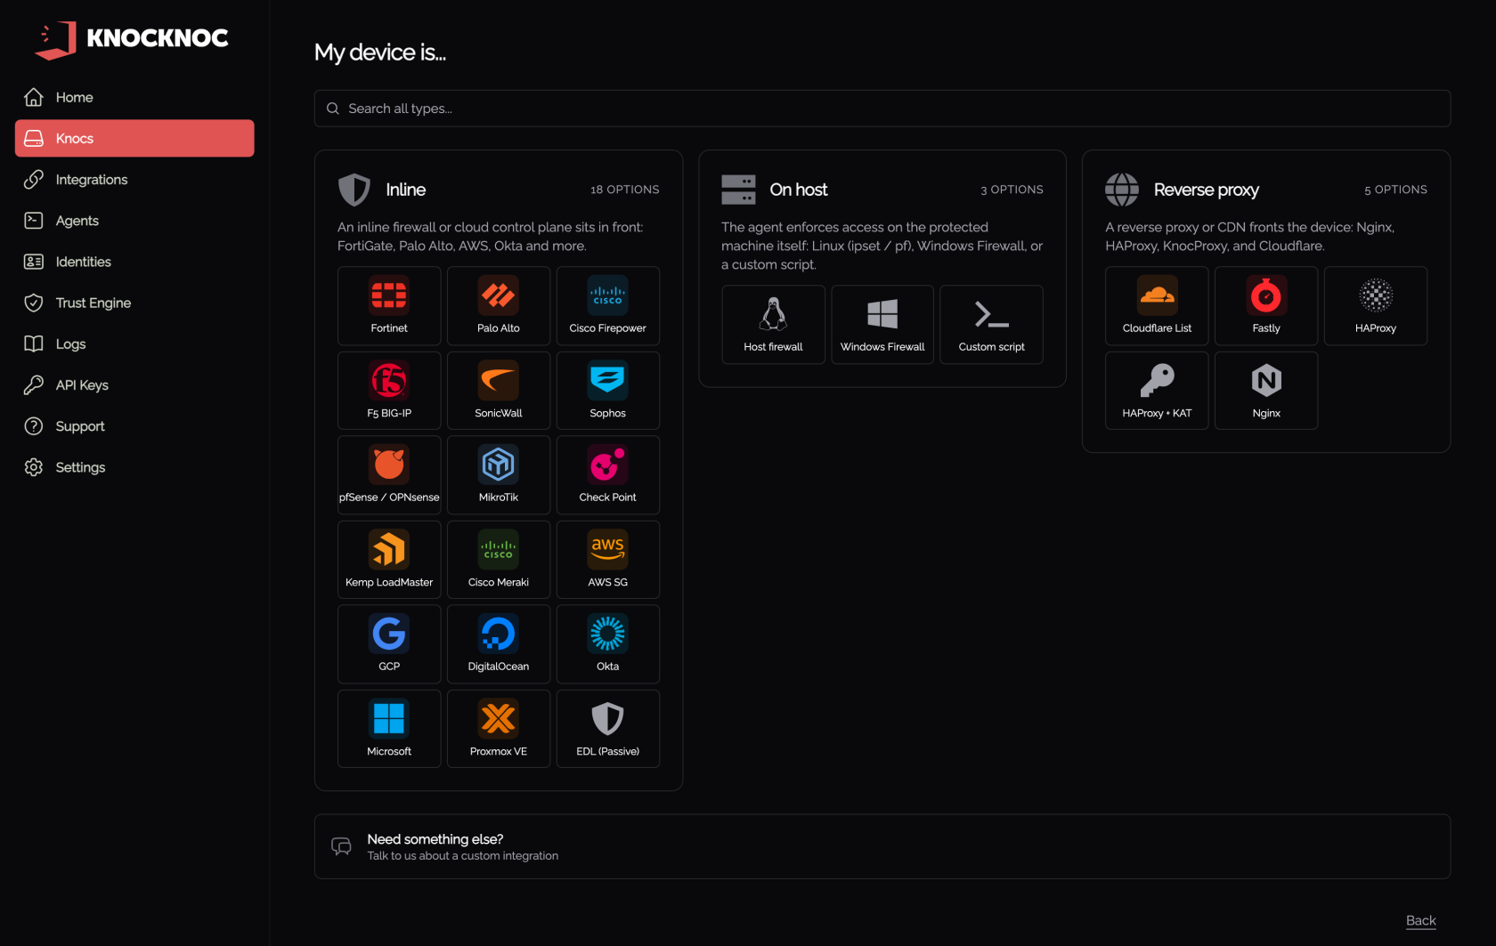Pick the EDL (Passive) shield tile
The height and width of the screenshot is (946, 1496).
pyautogui.click(x=608, y=729)
